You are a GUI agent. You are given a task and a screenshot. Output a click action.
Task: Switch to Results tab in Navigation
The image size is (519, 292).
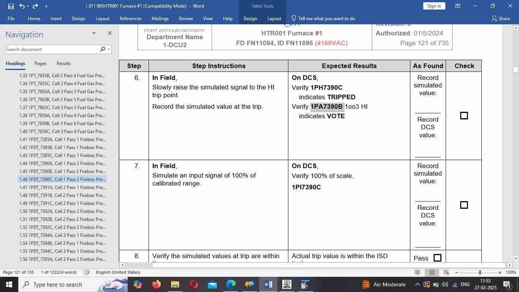(63, 63)
